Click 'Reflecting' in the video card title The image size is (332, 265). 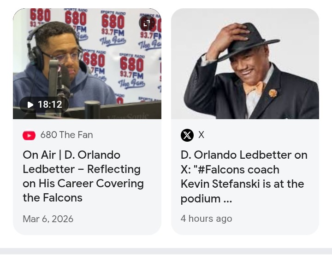(x=114, y=169)
